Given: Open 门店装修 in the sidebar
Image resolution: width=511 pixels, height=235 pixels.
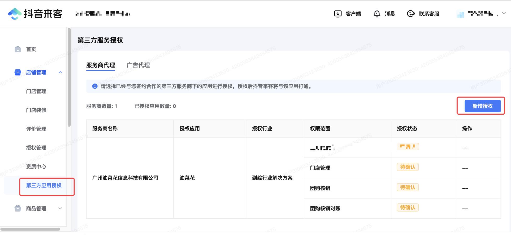Looking at the screenshot, I should 36,110.
